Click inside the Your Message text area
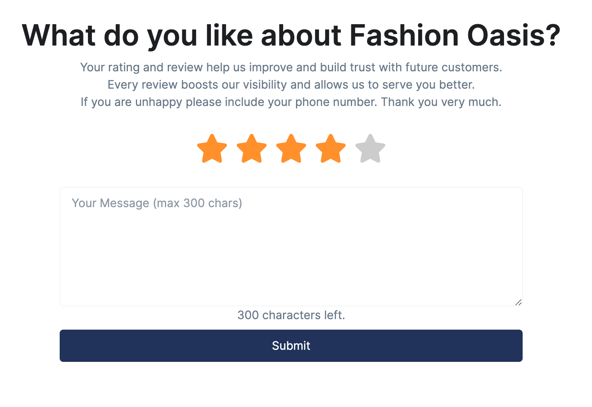The height and width of the screenshot is (407, 592). coord(291,246)
